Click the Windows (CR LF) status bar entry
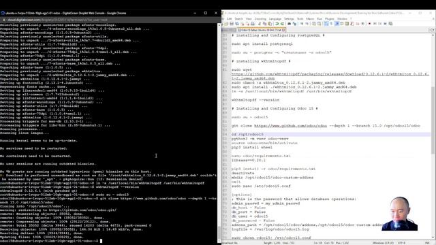 (383, 243)
